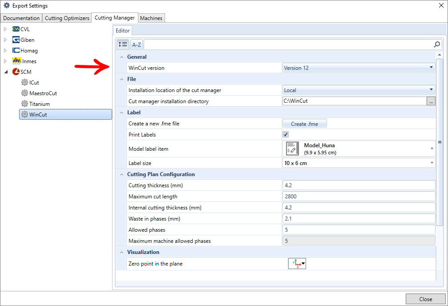The width and height of the screenshot is (448, 306).
Task: Open the zero point axis selector
Action: pos(297,263)
